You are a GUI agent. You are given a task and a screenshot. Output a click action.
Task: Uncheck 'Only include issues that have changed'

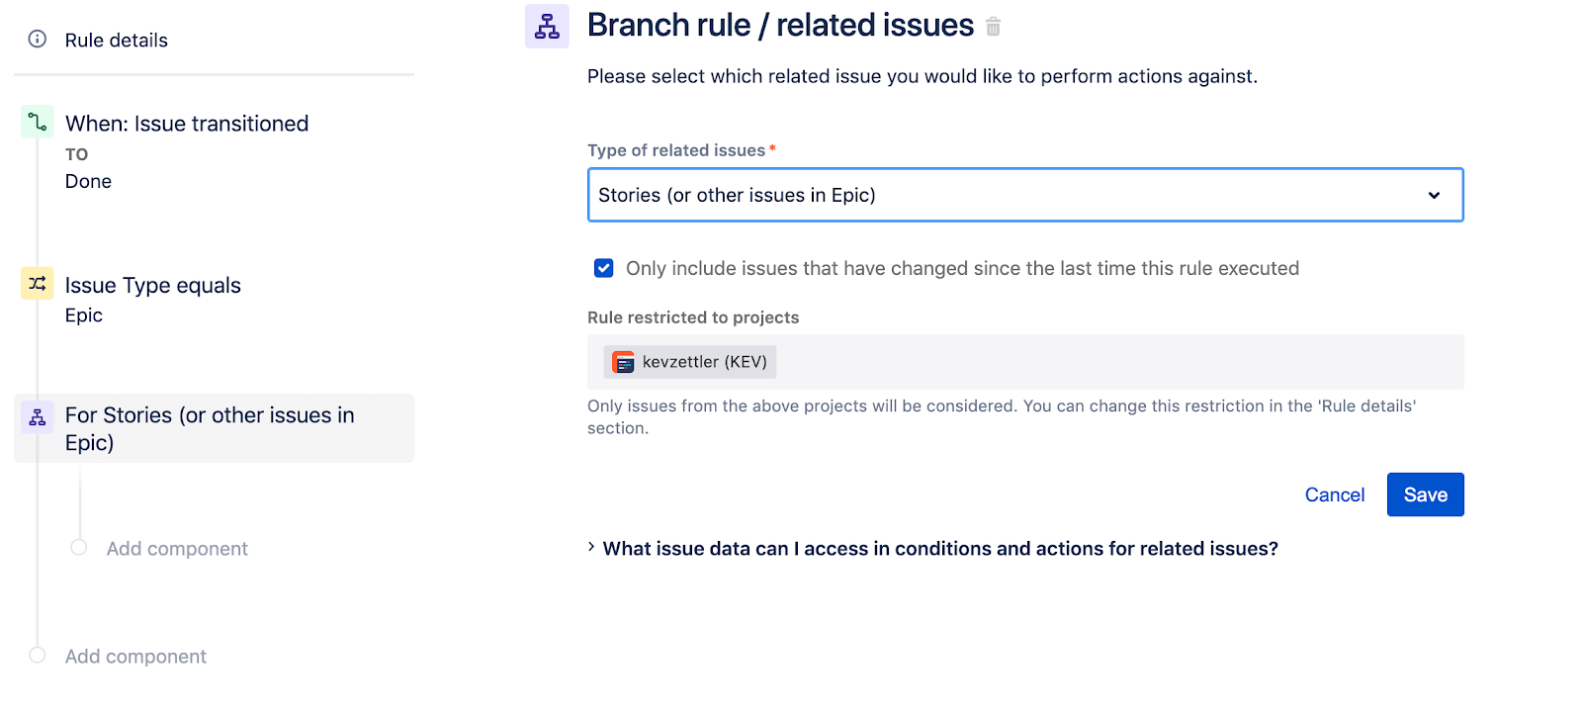(603, 267)
